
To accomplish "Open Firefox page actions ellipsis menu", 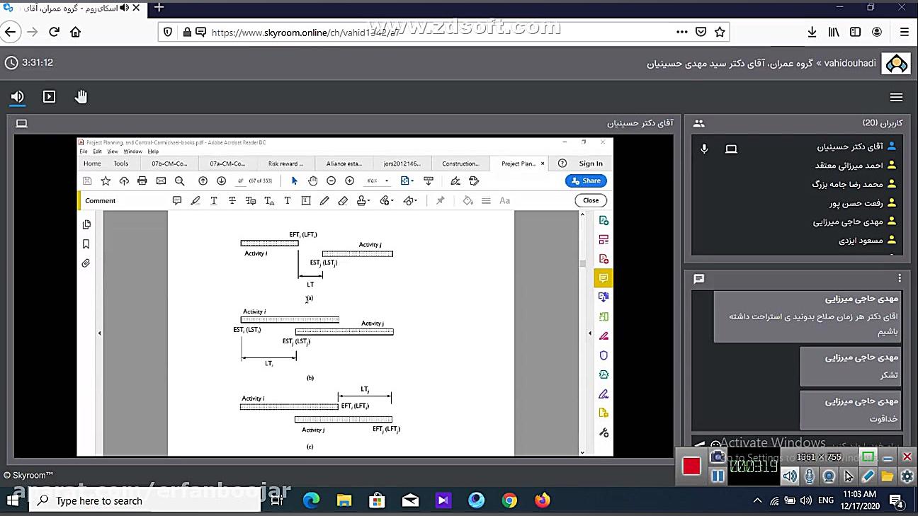I will pyautogui.click(x=681, y=32).
